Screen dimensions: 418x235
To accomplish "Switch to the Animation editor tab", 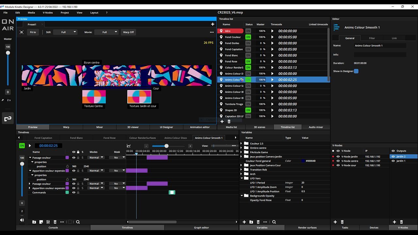I will (x=200, y=127).
